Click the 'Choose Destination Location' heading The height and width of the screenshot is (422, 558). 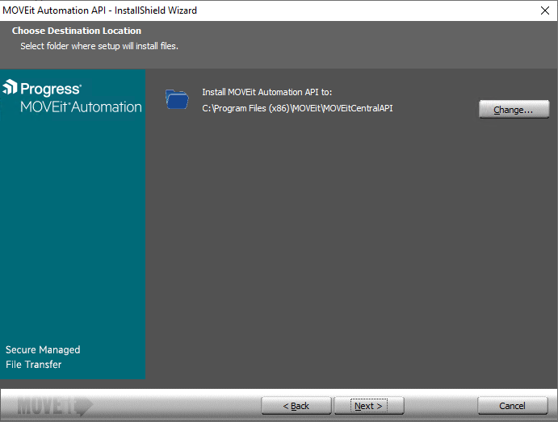pos(77,31)
